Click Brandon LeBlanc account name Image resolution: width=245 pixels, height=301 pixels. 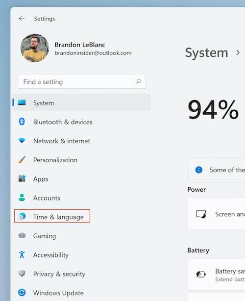tap(80, 45)
